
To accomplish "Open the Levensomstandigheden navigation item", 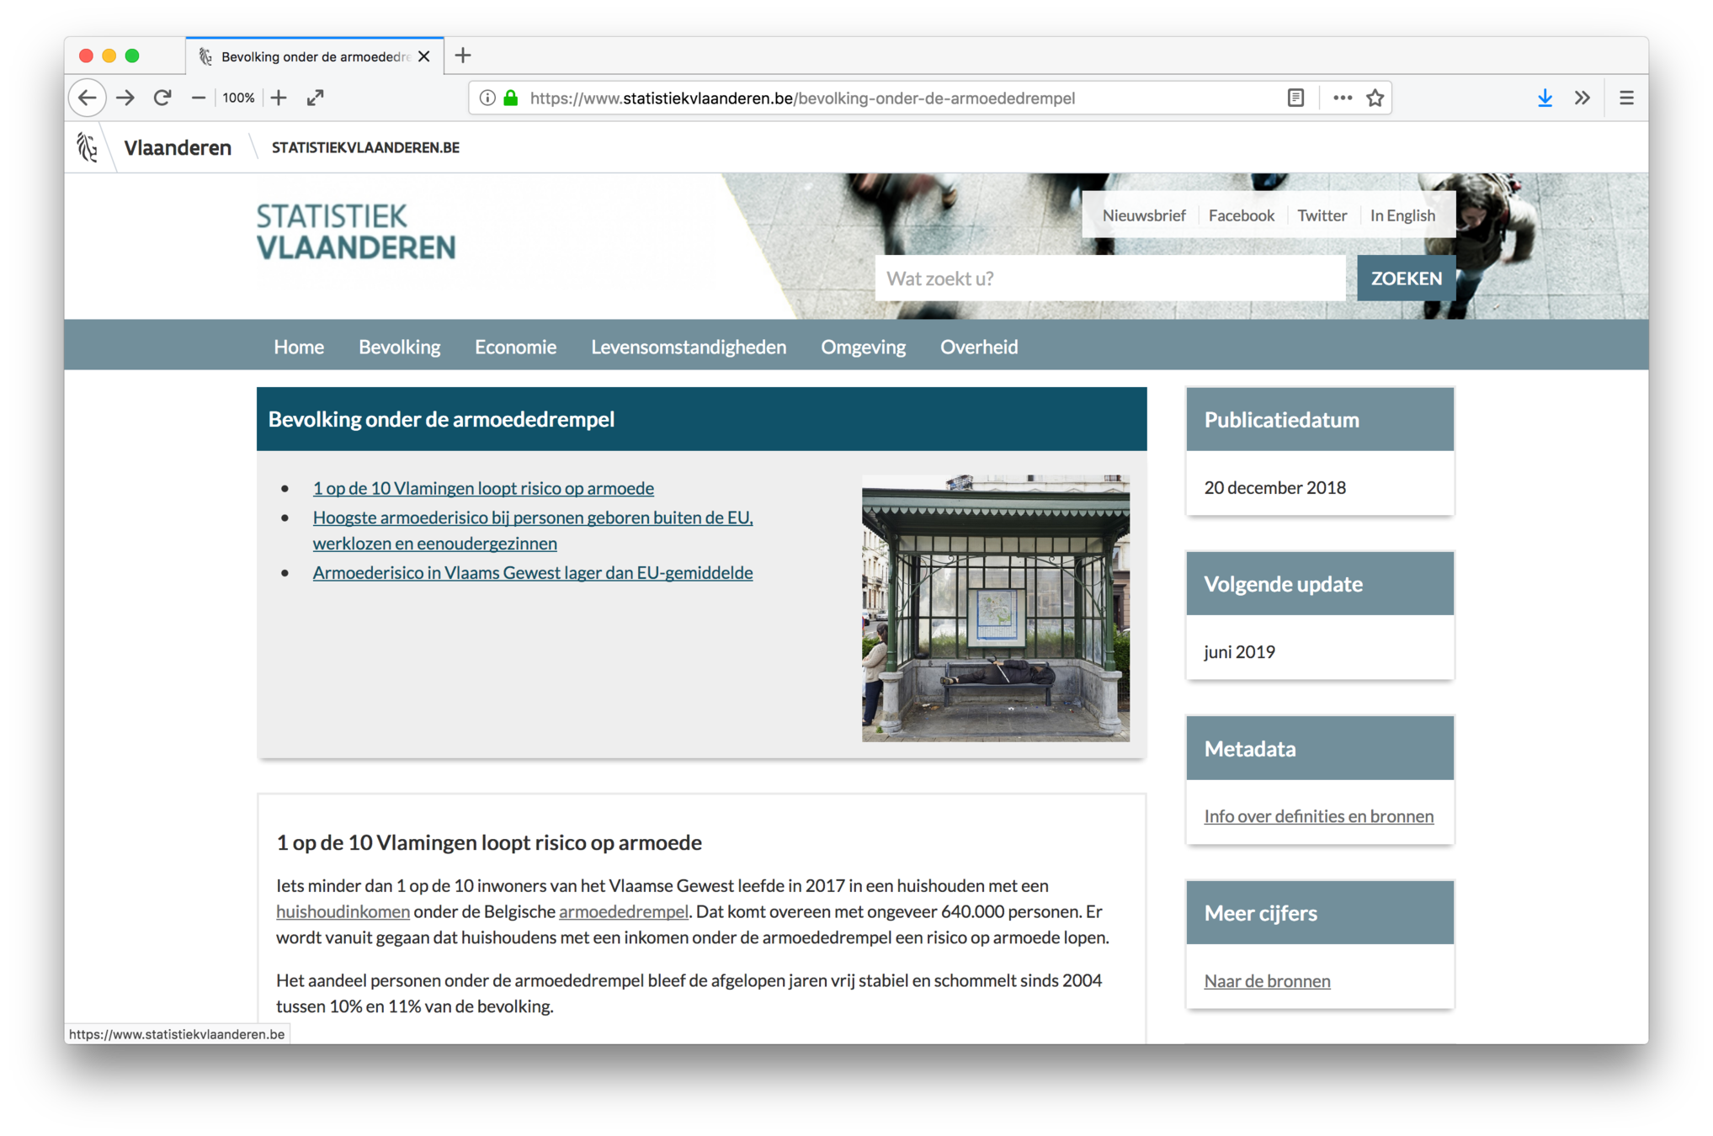I will click(x=688, y=347).
